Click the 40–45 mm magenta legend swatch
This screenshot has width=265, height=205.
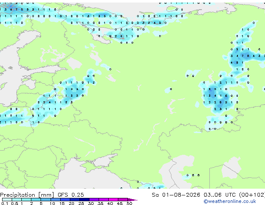[113, 200]
